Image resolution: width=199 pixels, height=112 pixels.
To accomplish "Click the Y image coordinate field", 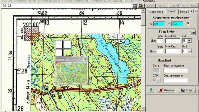I will [177, 24].
